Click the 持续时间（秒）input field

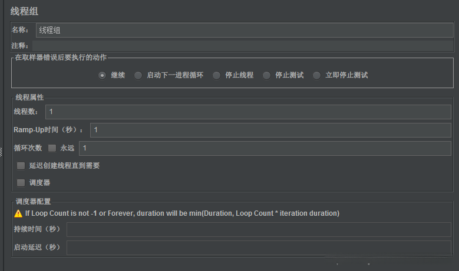point(259,229)
